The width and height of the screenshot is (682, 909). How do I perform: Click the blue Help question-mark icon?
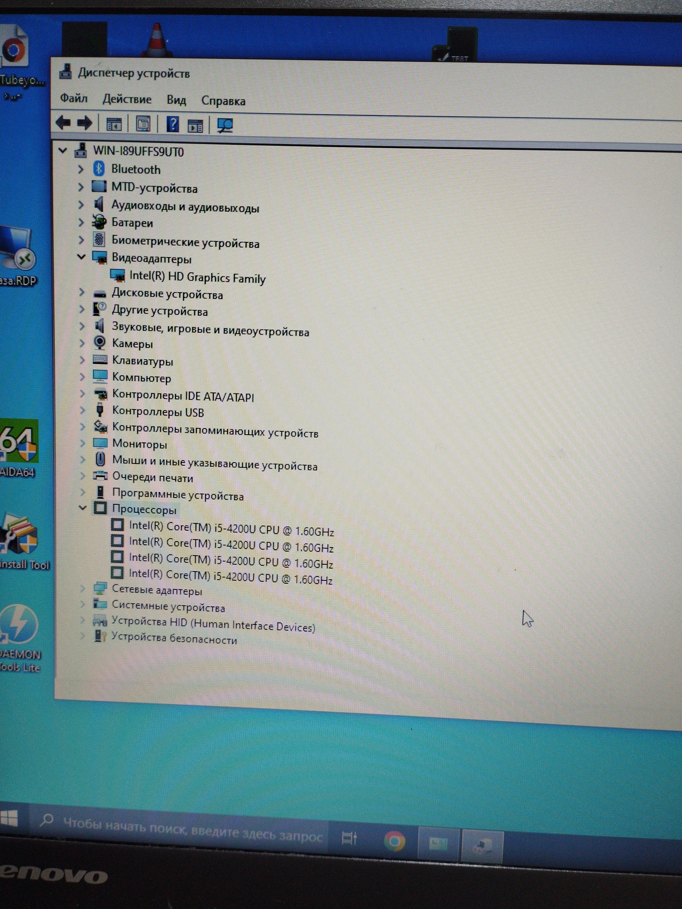click(x=173, y=125)
